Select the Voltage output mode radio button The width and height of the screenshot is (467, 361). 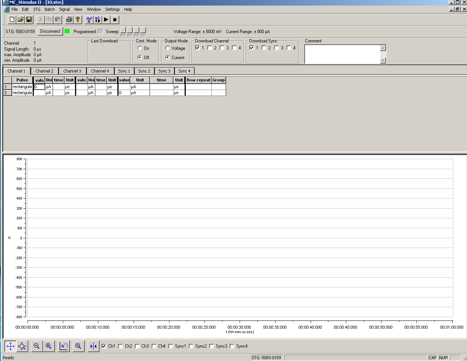pos(168,48)
